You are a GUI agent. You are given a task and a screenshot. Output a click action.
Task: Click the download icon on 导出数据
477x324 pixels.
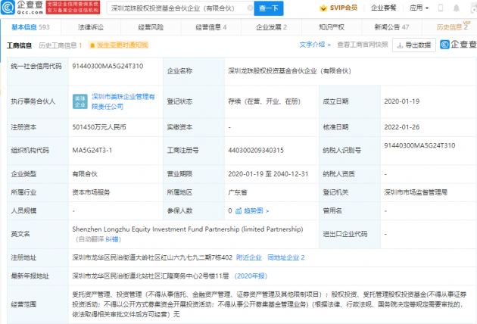pos(400,45)
